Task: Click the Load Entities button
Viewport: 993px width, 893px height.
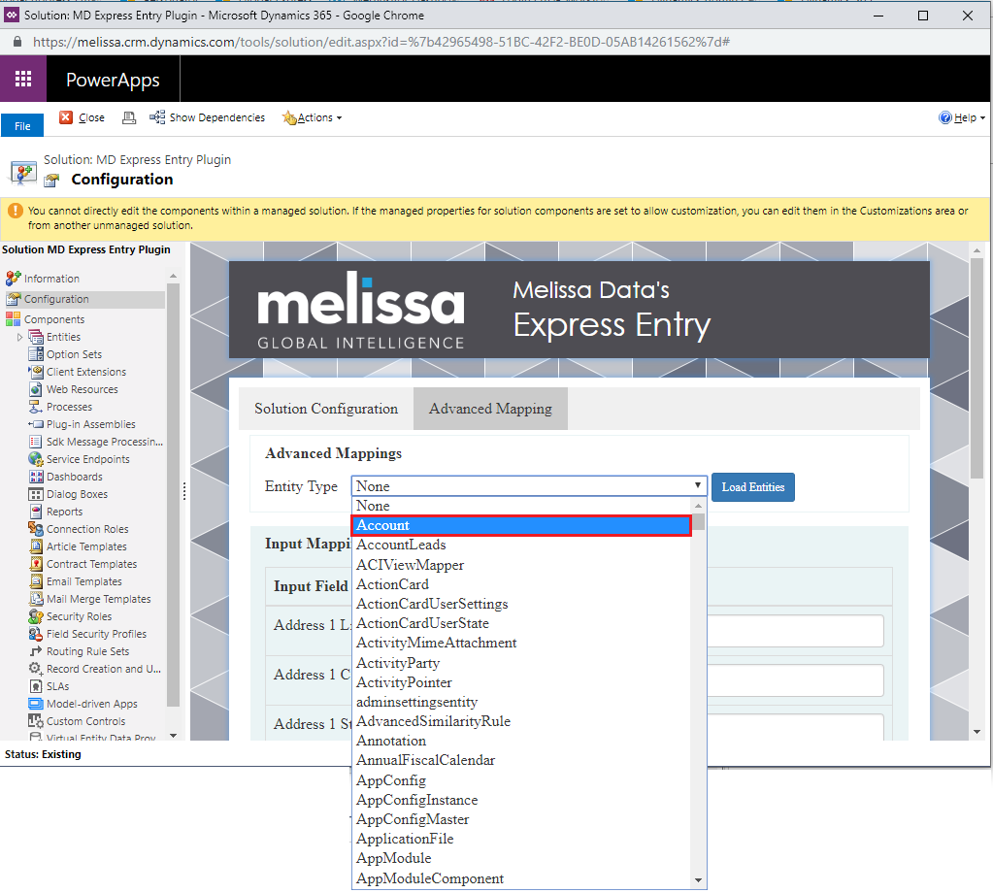Action: pos(752,487)
